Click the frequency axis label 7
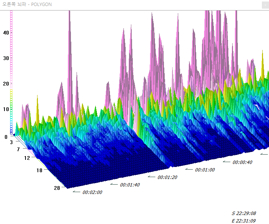This screenshot has width=269, height=224. [17, 150]
